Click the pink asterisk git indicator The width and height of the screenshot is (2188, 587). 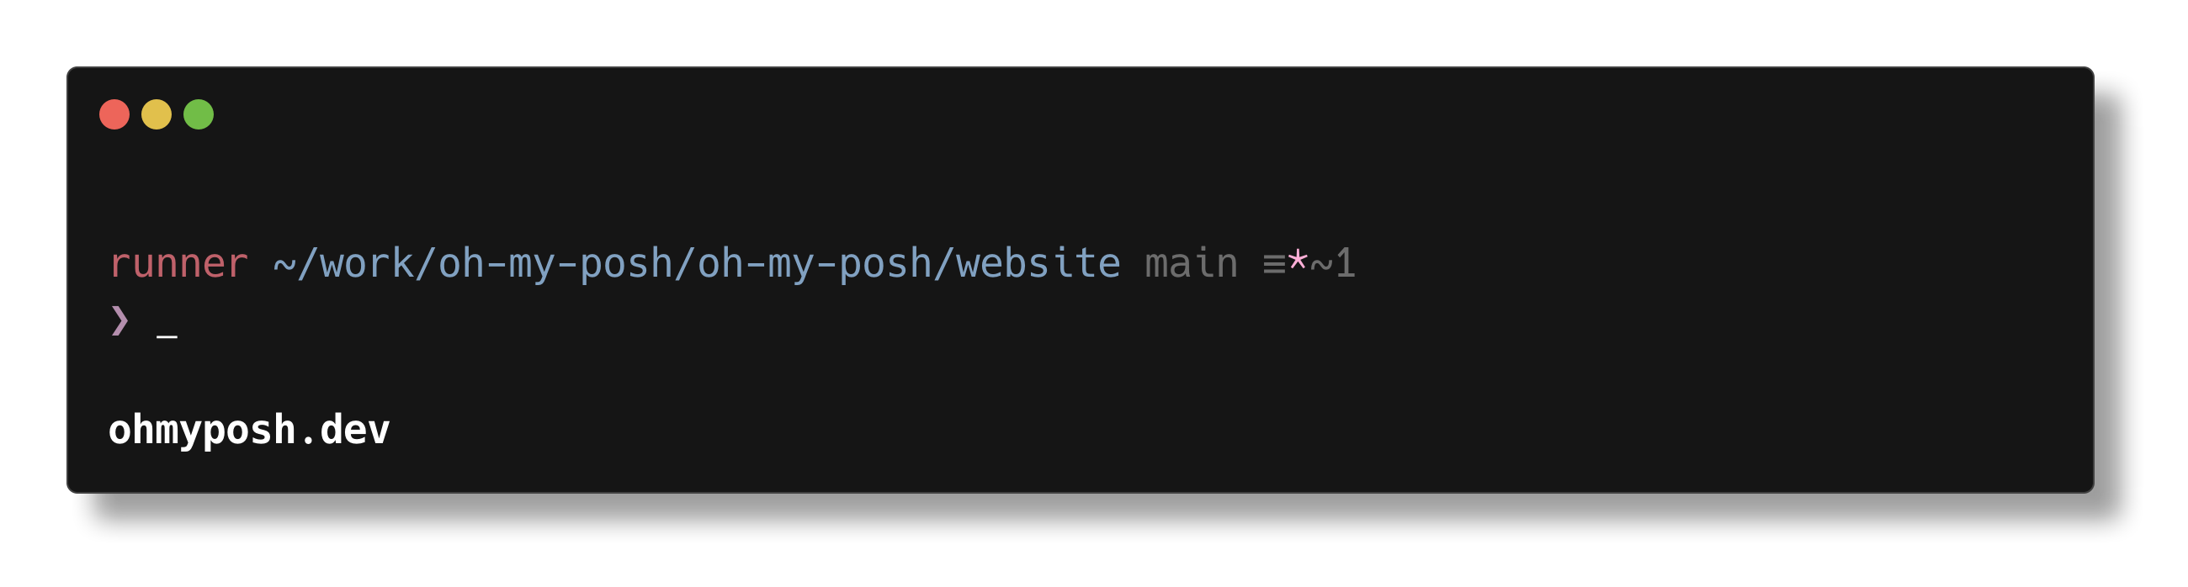point(1297,263)
